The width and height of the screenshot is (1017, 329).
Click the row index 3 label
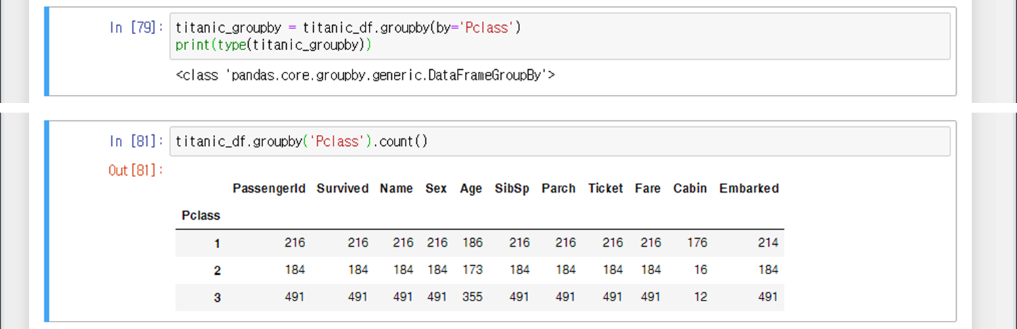(217, 298)
